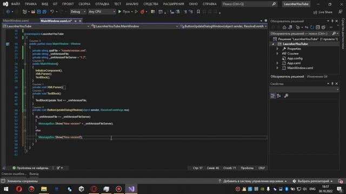Click Collapse All icon in Solution Explorer
The width and height of the screenshot is (346, 194).
point(318,27)
